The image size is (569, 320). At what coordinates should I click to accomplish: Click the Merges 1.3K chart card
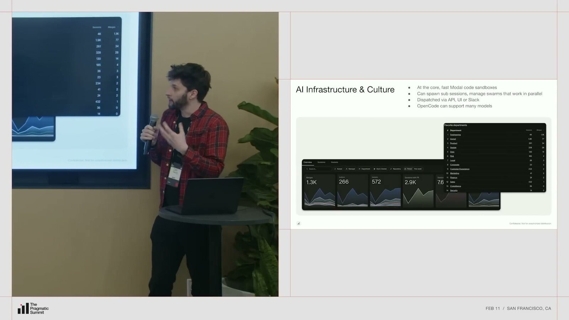(320, 191)
